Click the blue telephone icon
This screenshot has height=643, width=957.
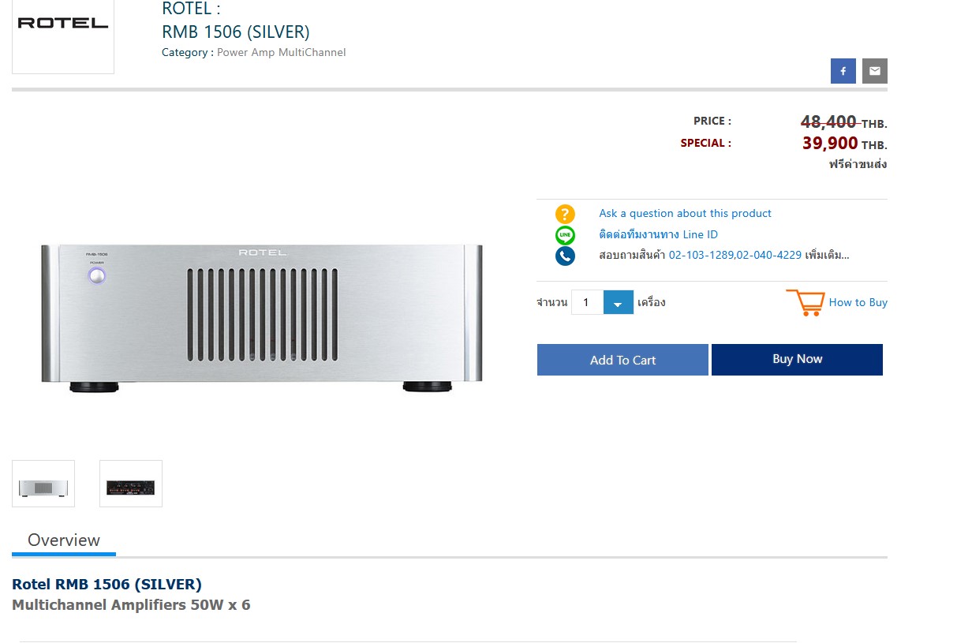pyautogui.click(x=565, y=256)
